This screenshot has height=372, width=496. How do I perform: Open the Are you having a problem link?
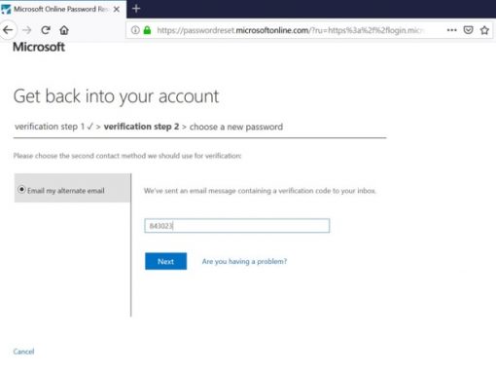[x=244, y=261]
